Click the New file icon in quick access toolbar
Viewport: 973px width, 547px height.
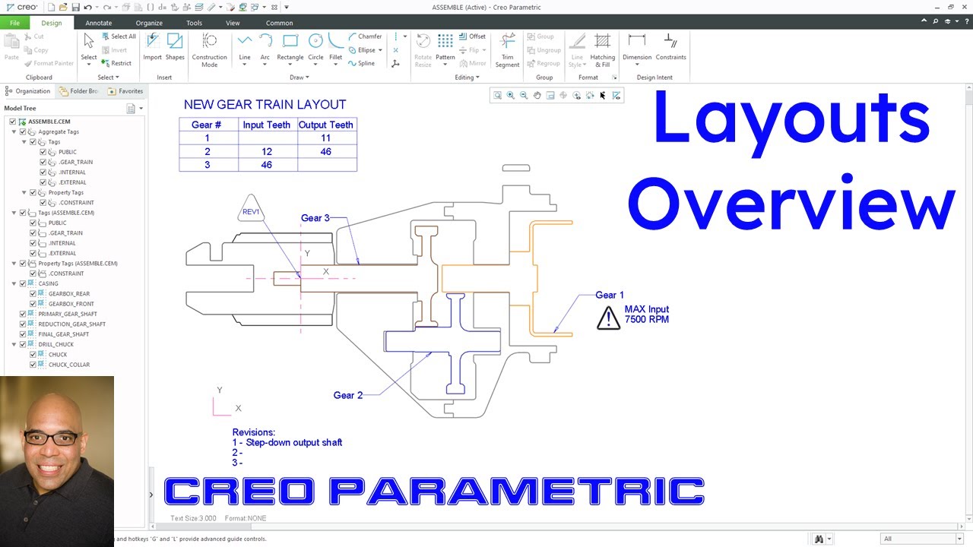coord(49,7)
